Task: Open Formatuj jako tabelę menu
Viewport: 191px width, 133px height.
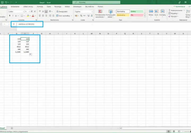Action: [110, 14]
